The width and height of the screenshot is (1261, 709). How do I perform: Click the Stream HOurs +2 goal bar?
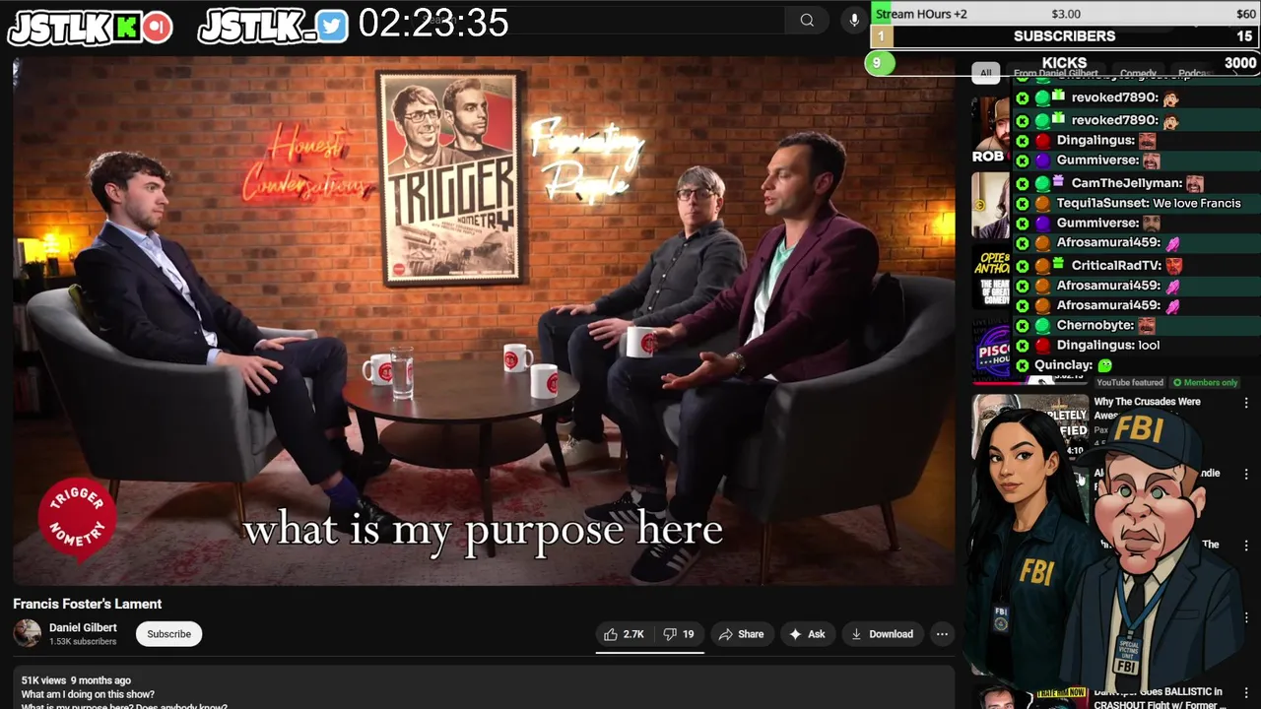pos(1065,14)
